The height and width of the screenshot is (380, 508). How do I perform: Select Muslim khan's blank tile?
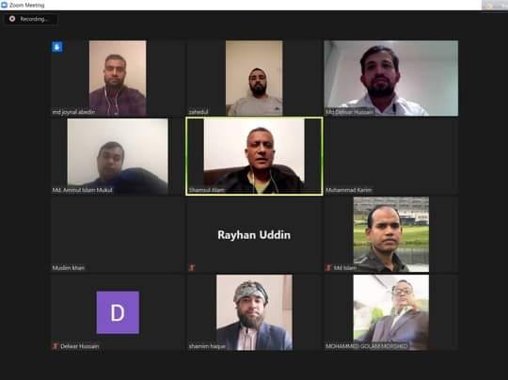pyautogui.click(x=118, y=234)
